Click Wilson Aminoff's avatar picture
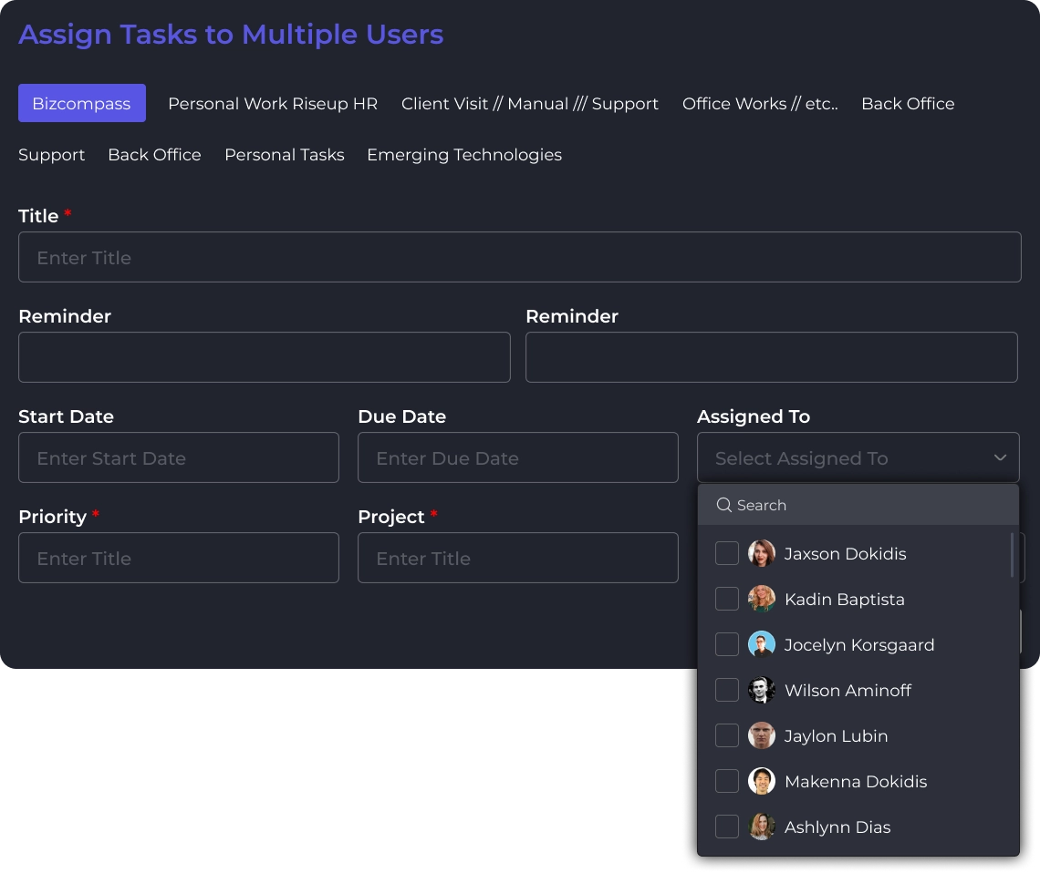This screenshot has height=873, width=1040. (x=762, y=690)
